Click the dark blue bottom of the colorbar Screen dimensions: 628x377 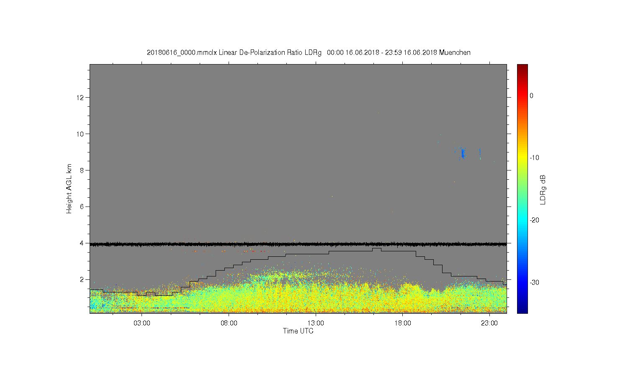522,309
